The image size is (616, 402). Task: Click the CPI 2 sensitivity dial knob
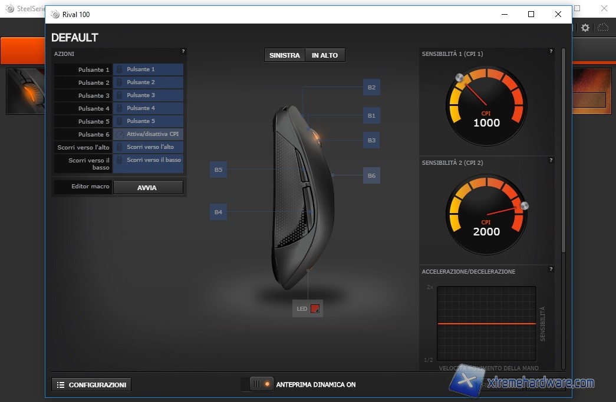524,205
